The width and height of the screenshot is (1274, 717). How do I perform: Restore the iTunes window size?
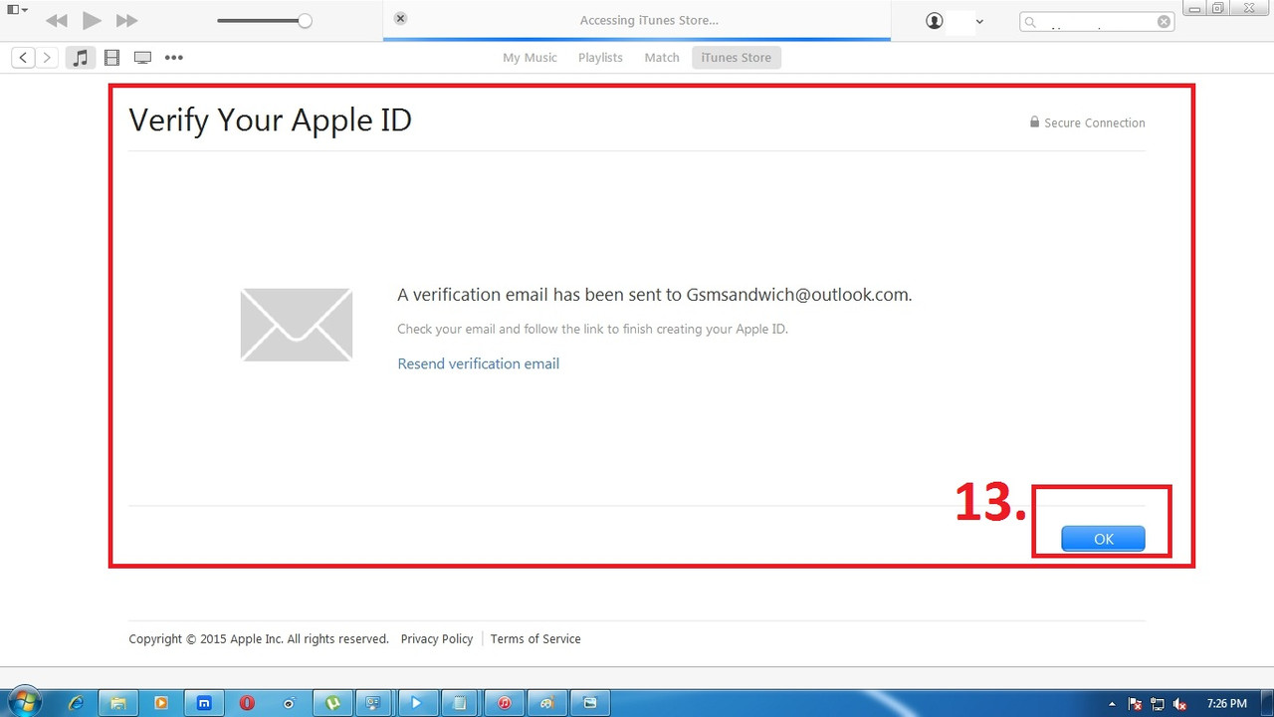tap(1217, 8)
